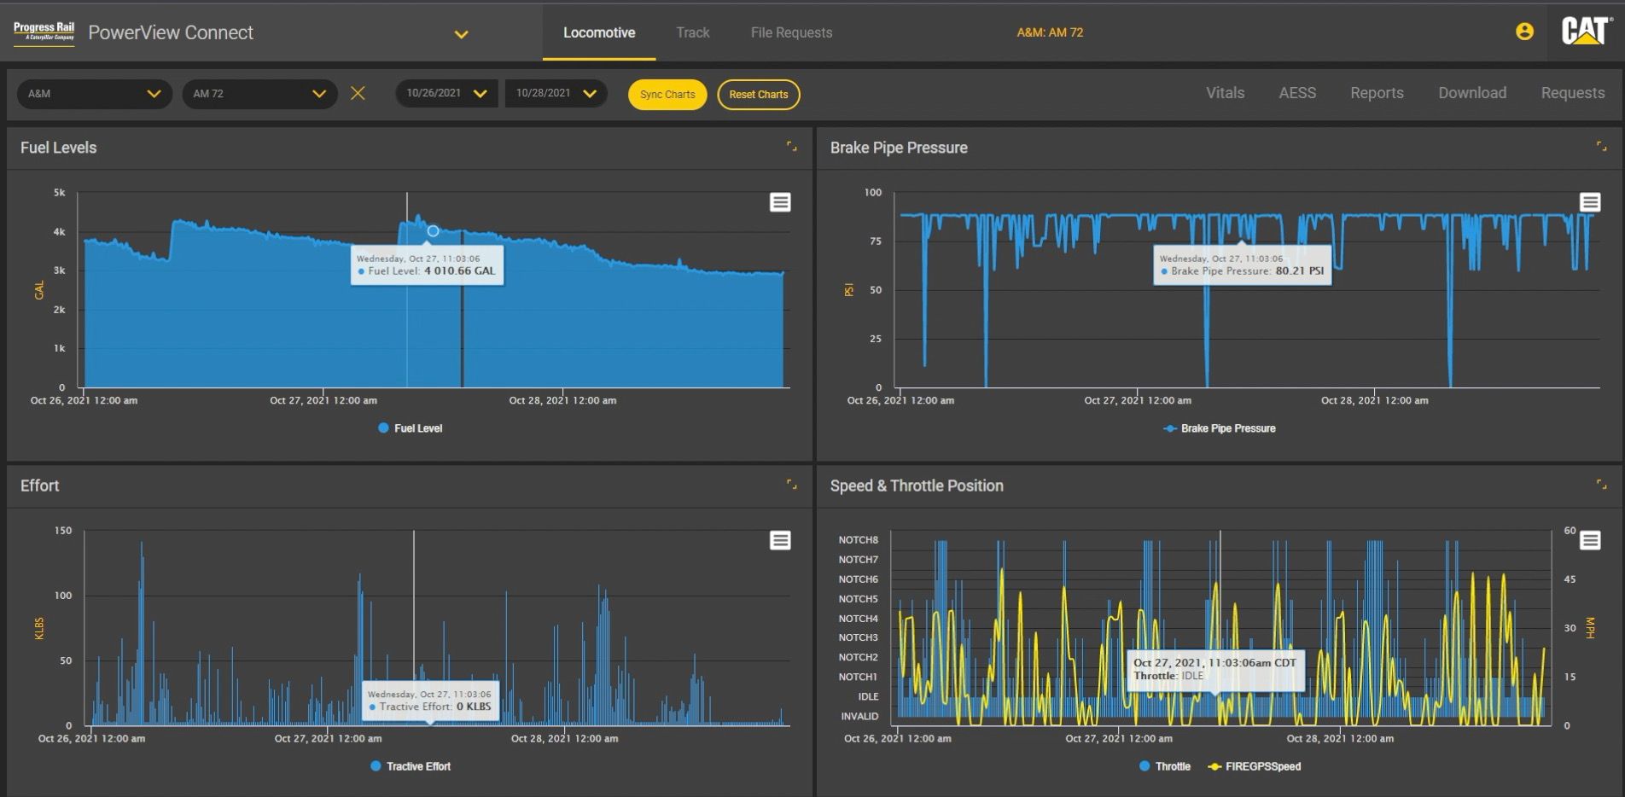The width and height of the screenshot is (1625, 797).
Task: Toggle Throttle series visibility in legend
Action: pos(1165,766)
